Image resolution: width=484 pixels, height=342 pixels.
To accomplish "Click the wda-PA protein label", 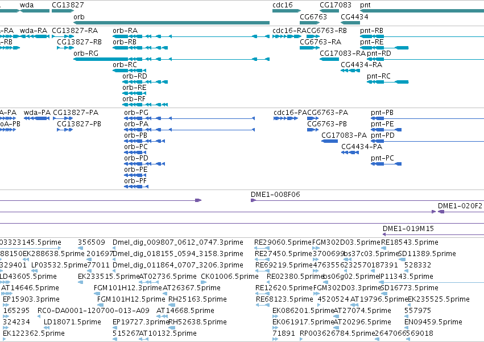I will pos(37,113).
